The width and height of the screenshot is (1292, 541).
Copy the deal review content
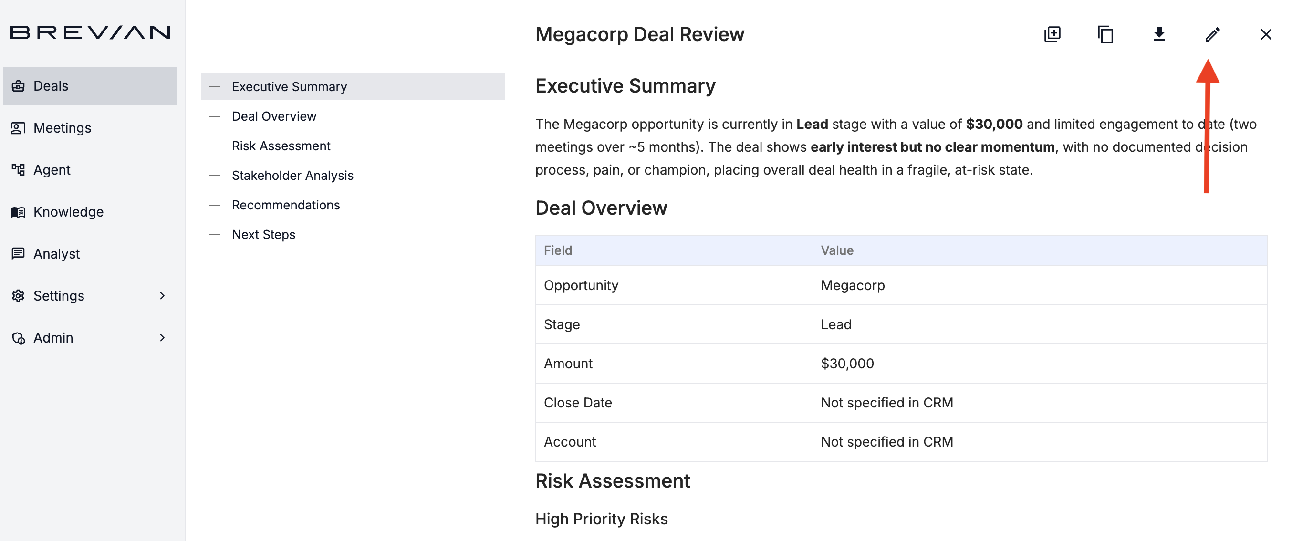(x=1105, y=35)
